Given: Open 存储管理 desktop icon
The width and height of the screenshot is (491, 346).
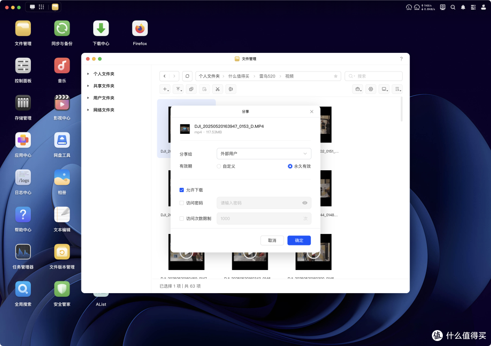Looking at the screenshot, I should pyautogui.click(x=23, y=103).
